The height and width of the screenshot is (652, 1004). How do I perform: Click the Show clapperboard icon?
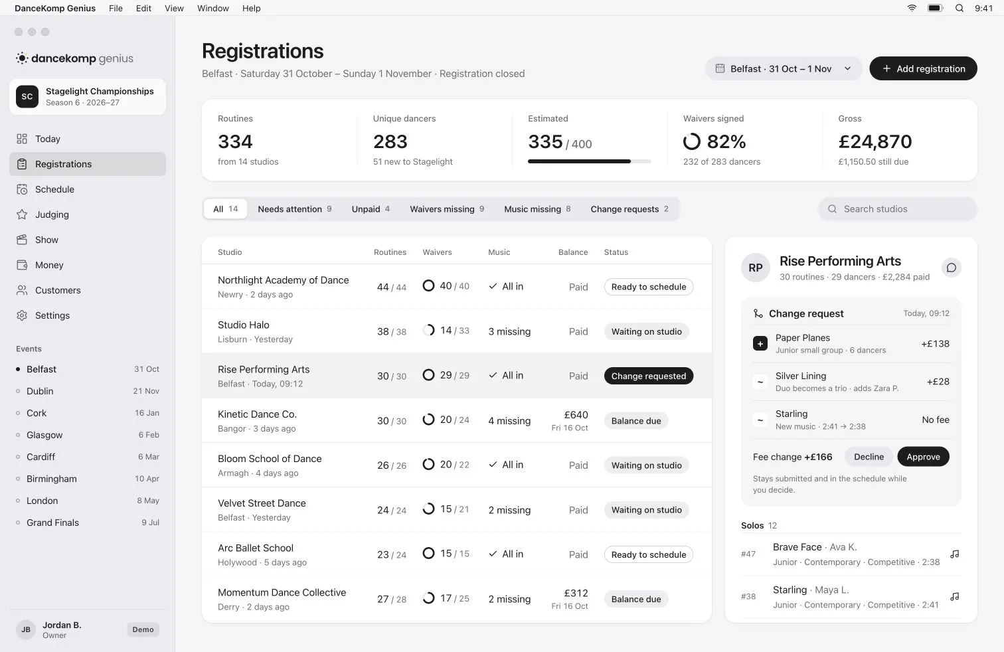[22, 240]
